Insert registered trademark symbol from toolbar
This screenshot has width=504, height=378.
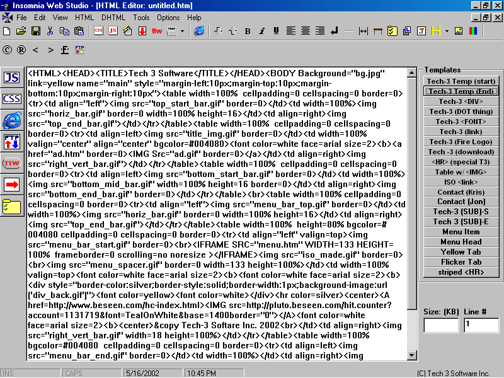[21, 50]
